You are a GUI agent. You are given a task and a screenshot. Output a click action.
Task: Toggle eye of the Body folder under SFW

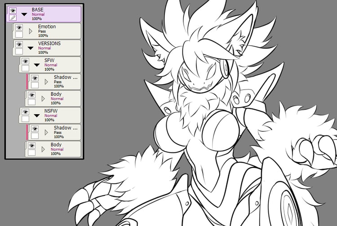point(31,95)
